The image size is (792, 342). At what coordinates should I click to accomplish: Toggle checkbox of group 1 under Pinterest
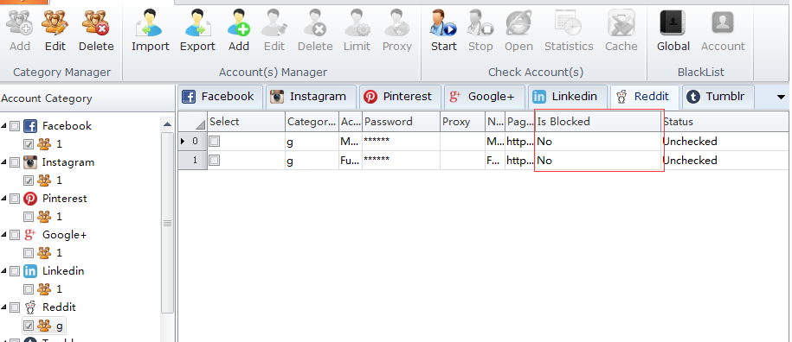pyautogui.click(x=29, y=217)
